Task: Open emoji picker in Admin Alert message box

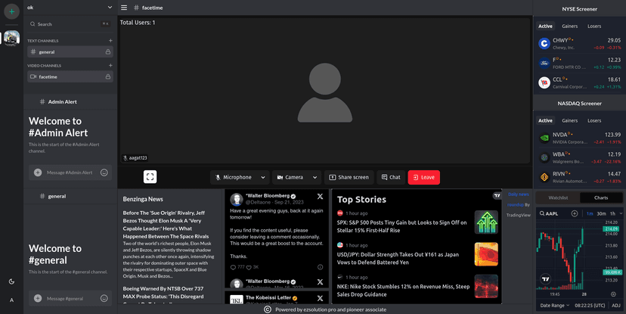Action: pos(104,173)
